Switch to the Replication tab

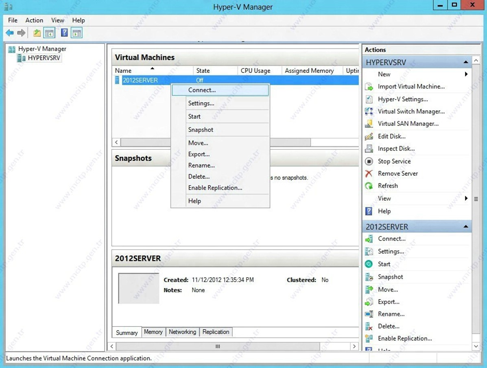pos(216,332)
